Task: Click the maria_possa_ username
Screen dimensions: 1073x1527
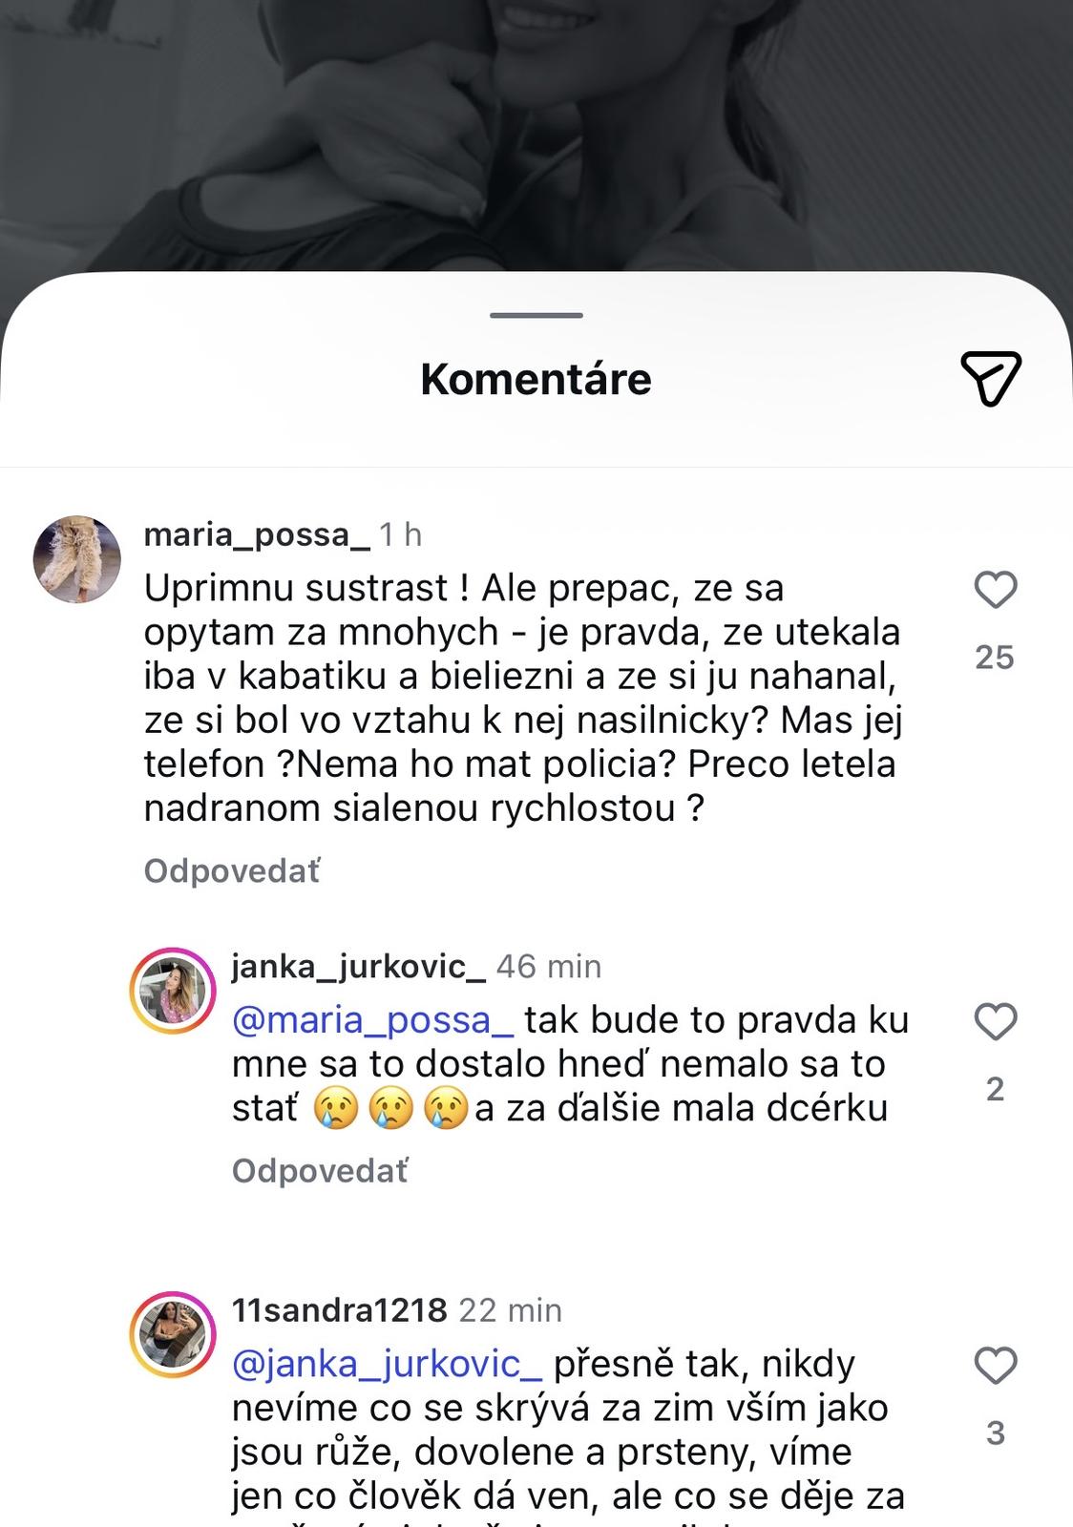Action: 257,534
